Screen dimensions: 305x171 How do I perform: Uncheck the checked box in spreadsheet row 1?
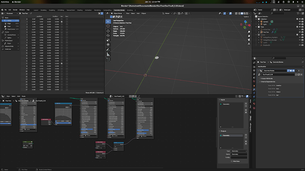[61, 22]
